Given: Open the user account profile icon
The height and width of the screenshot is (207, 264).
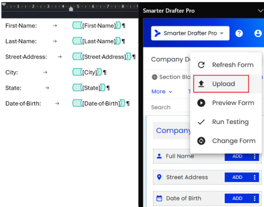Looking at the screenshot, I should [258, 33].
